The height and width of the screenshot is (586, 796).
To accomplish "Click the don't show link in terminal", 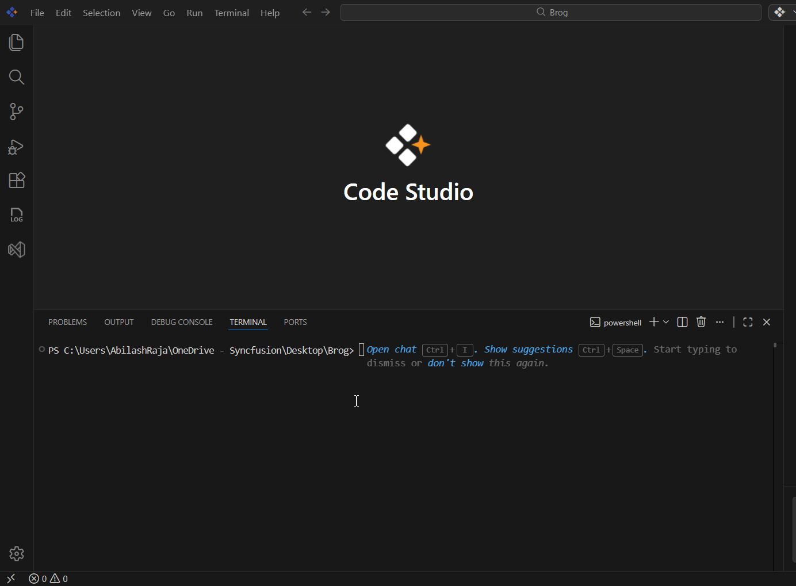I will click(x=456, y=363).
